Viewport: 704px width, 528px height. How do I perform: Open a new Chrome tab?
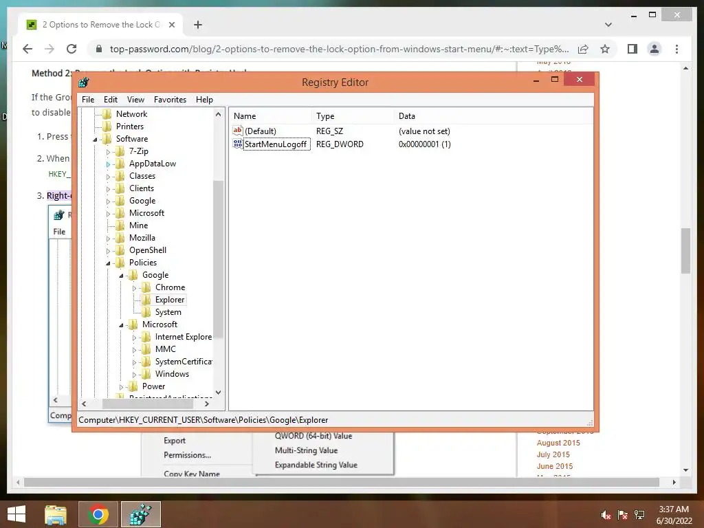coord(197,25)
